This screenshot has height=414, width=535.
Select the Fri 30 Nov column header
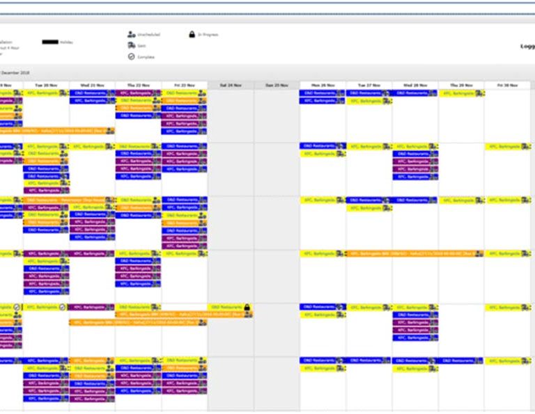tap(507, 85)
